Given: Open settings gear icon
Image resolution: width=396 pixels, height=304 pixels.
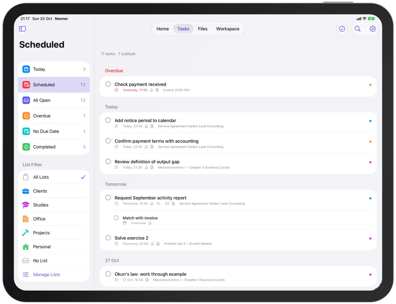Looking at the screenshot, I should 373,29.
